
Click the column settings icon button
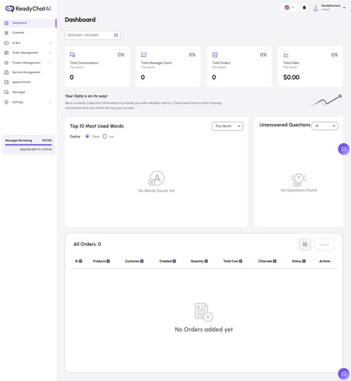coord(305,244)
